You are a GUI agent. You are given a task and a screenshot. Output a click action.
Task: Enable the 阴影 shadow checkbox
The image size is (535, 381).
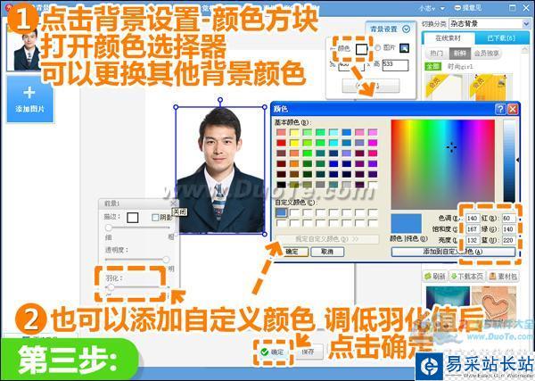pos(155,217)
